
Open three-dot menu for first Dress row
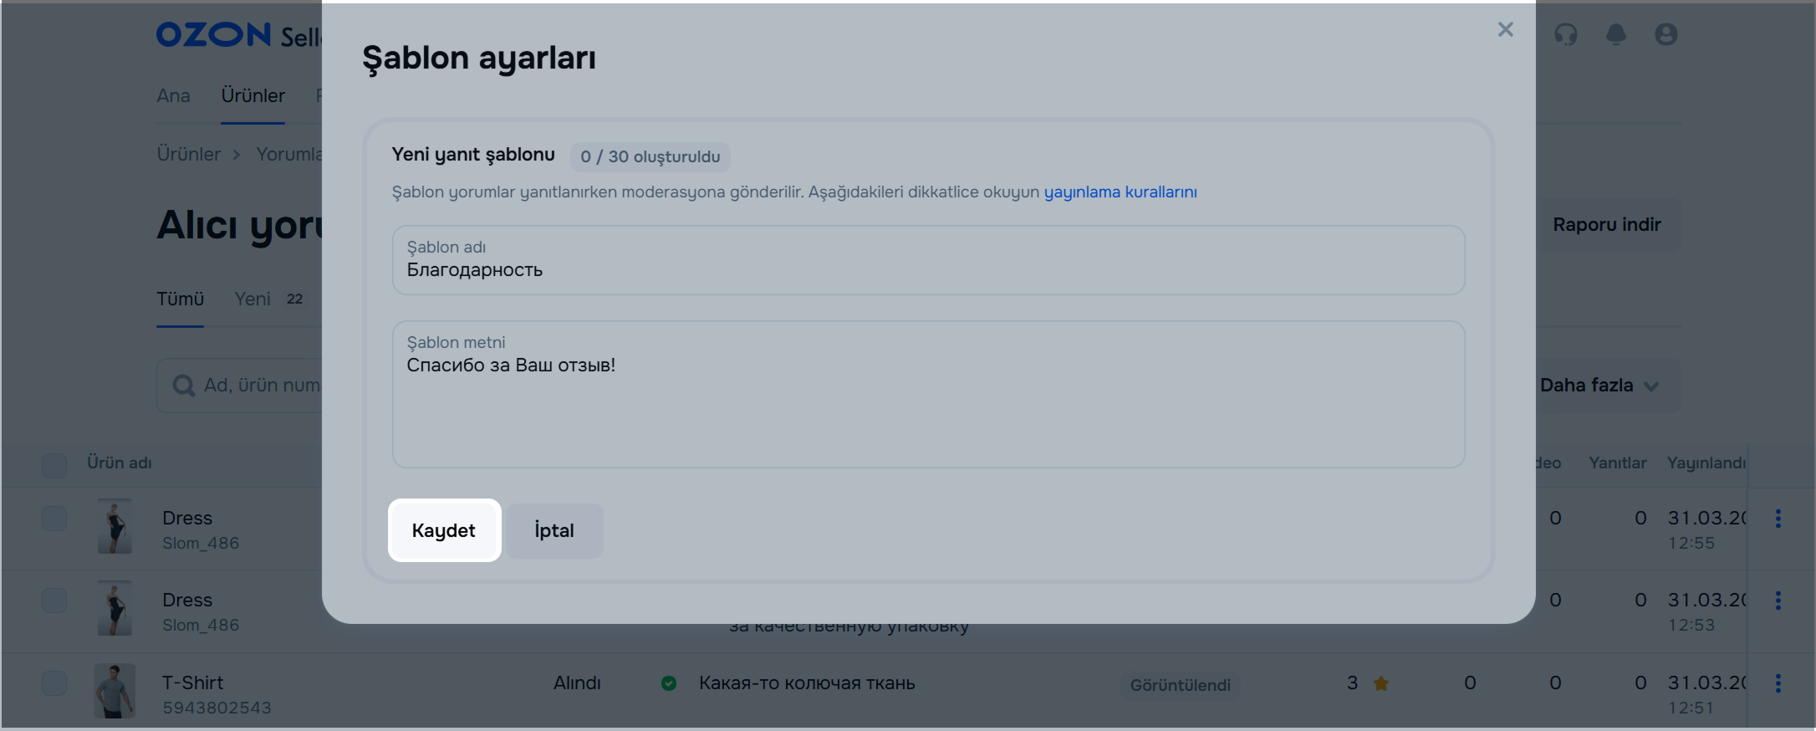1778,519
